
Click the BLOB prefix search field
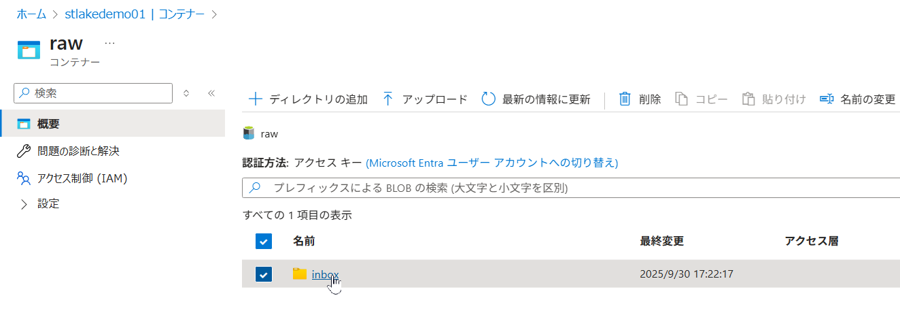[x=571, y=188]
